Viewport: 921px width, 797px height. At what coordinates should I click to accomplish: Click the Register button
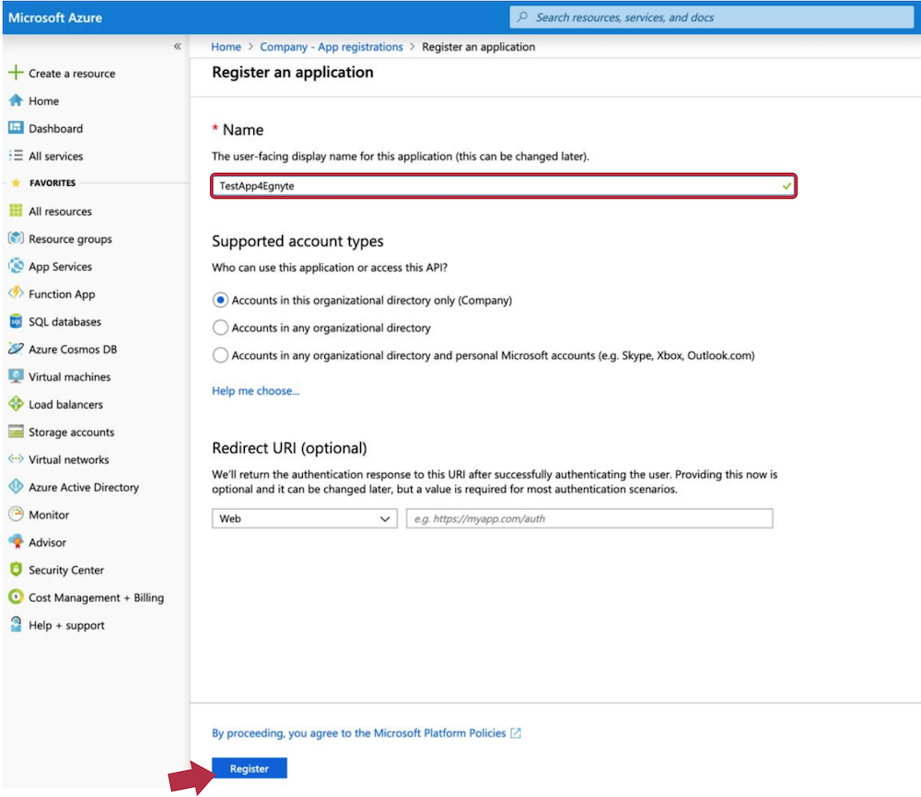point(250,768)
